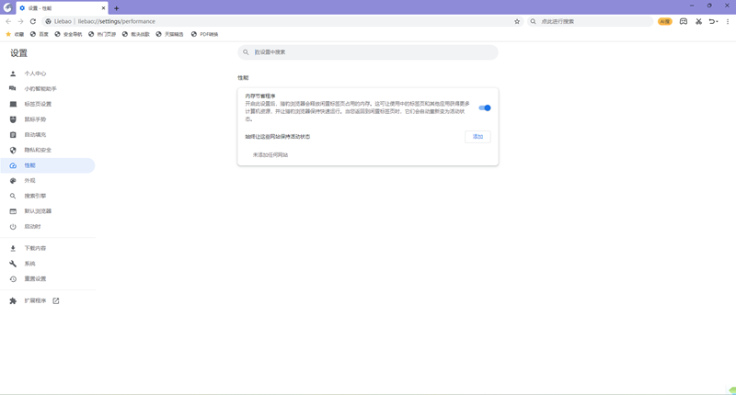Image resolution: width=736 pixels, height=395 pixels.
Task: Go to 外观 appearance settings
Action: 30,181
